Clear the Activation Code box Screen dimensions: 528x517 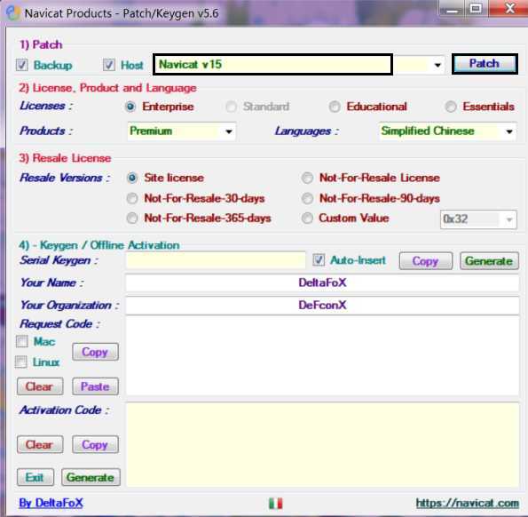pos(40,444)
